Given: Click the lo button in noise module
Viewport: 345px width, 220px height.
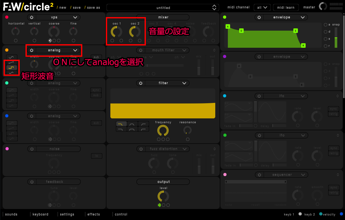Looking at the screenshot, I should (96, 156).
